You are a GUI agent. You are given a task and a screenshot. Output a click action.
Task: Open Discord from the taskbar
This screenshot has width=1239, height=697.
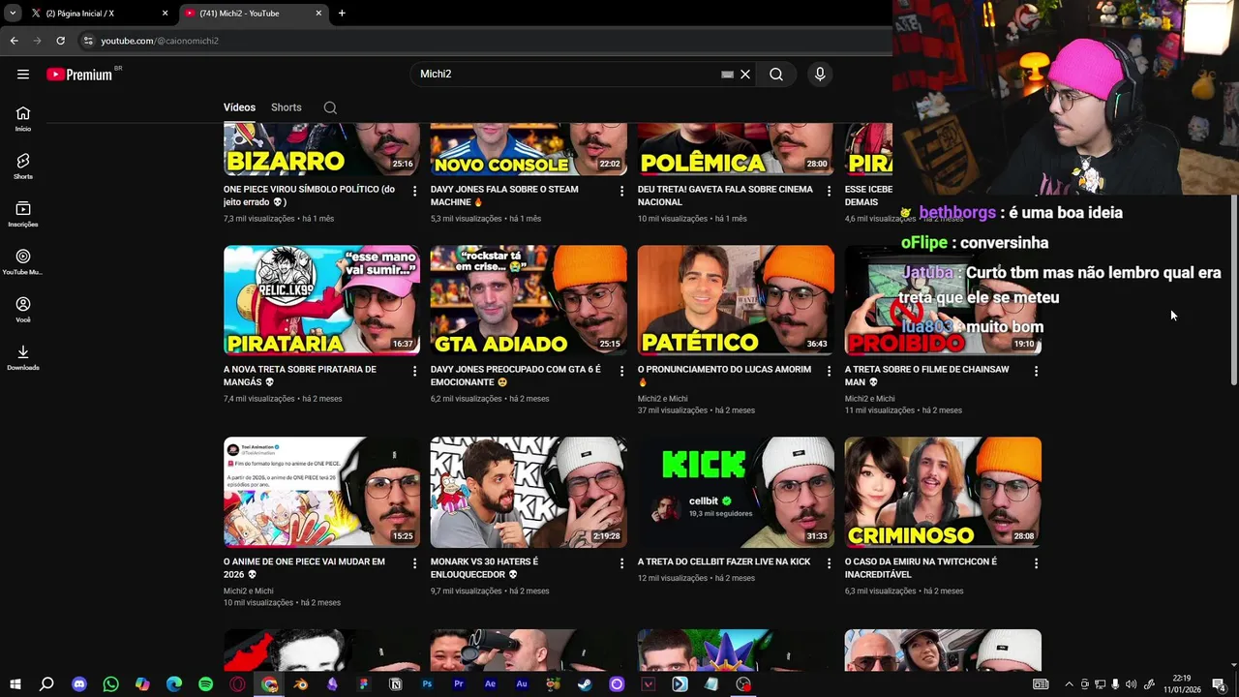coord(79,684)
